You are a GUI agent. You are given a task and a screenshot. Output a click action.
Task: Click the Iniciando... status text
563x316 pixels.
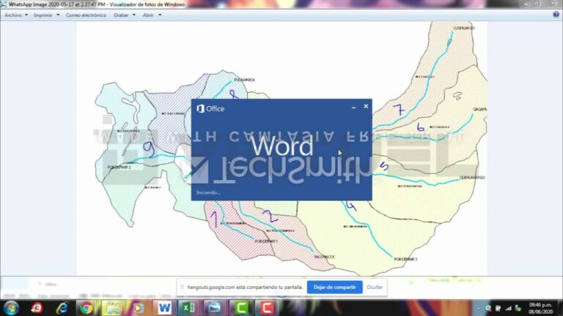[208, 192]
